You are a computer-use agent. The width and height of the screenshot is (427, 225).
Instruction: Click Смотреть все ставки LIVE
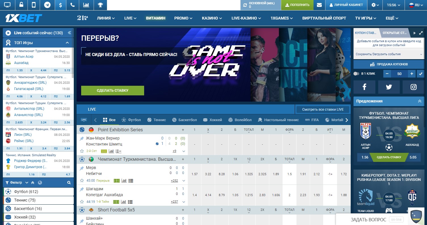click(323, 110)
